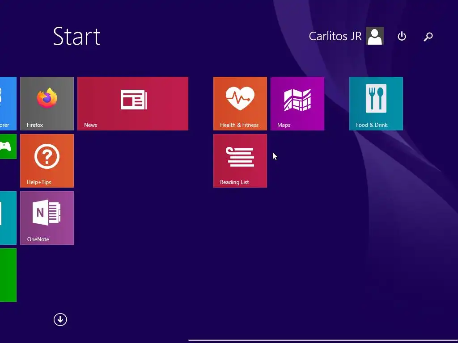
Task: Open the Food & Drink tile
Action: click(x=376, y=104)
